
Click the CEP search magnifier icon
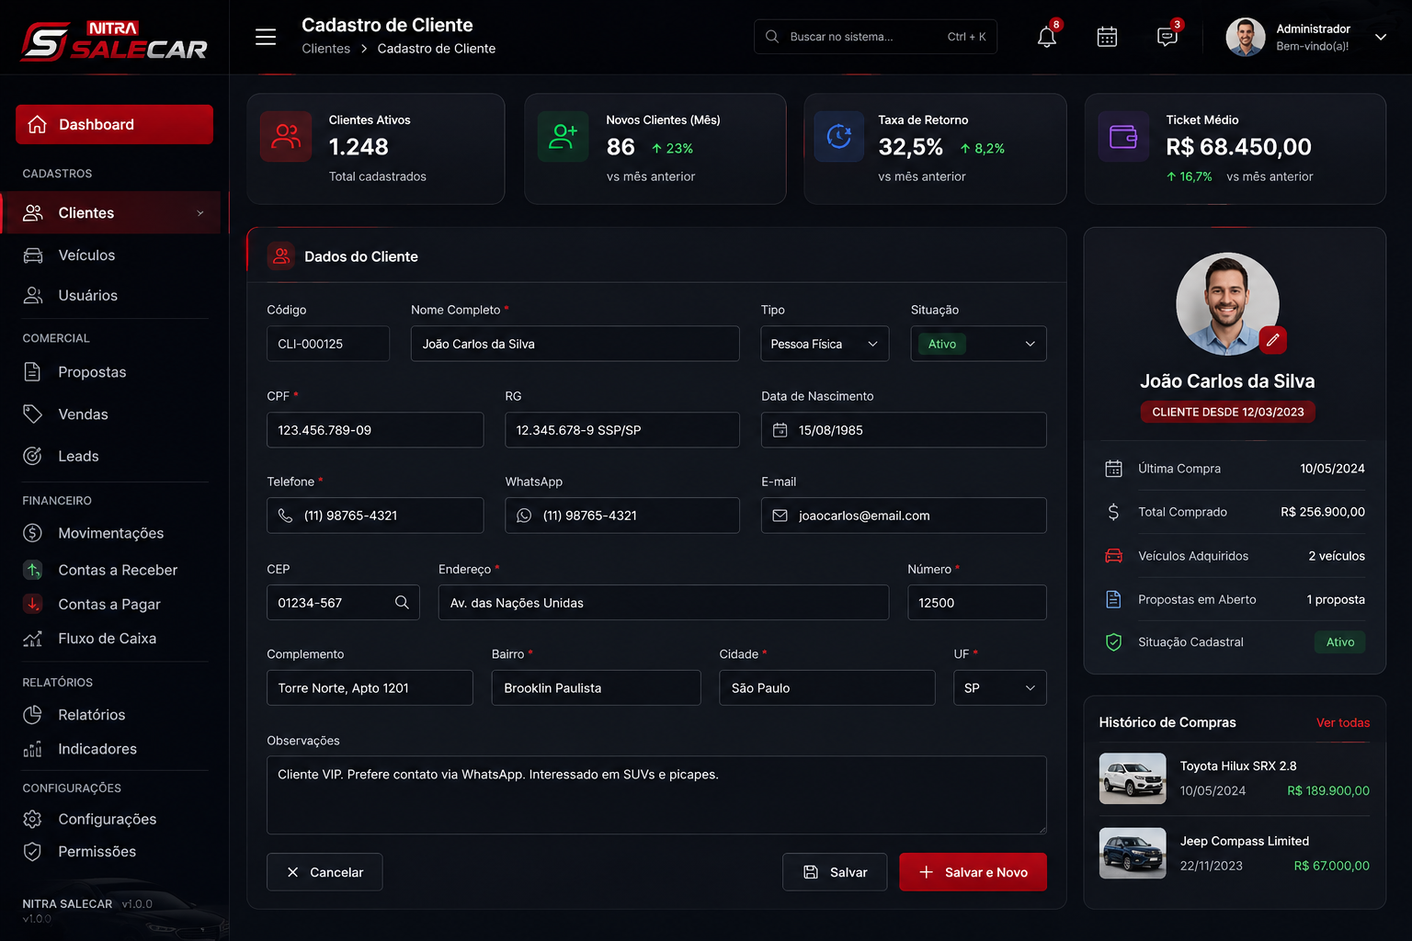pos(402,602)
